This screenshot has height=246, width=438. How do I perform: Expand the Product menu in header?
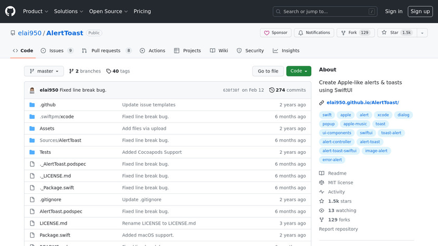[35, 11]
